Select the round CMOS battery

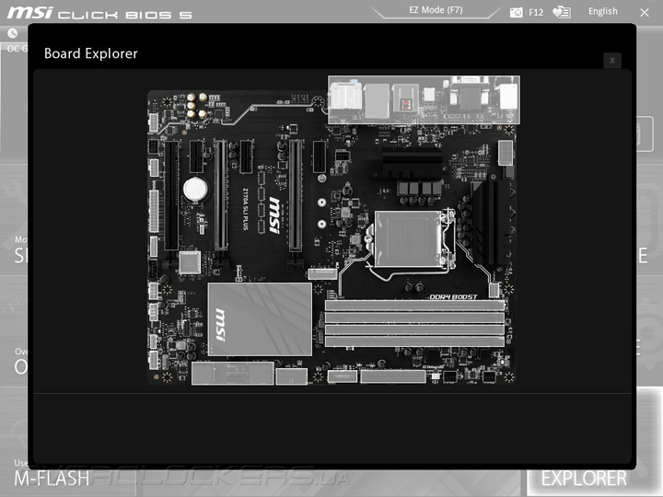point(195,189)
